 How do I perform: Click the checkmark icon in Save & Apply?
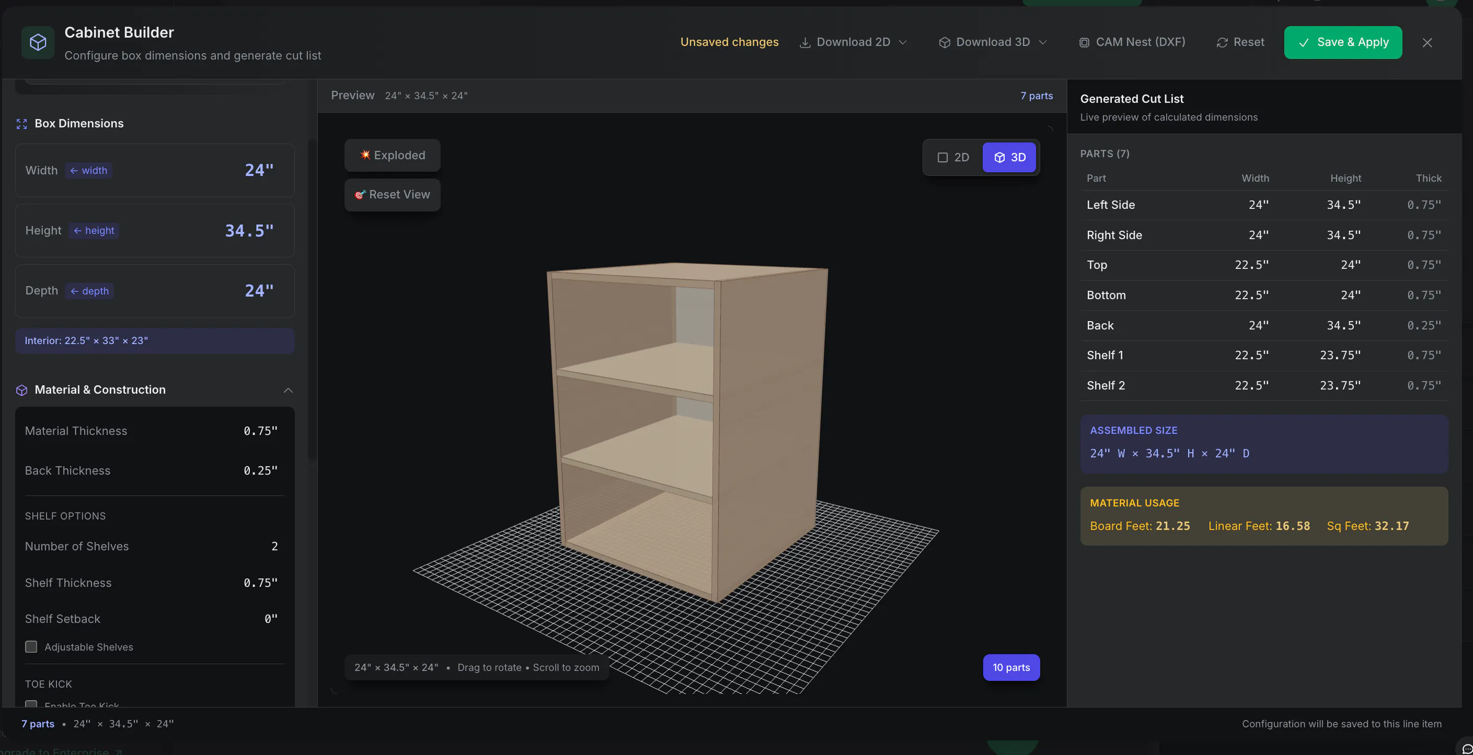tap(1304, 43)
